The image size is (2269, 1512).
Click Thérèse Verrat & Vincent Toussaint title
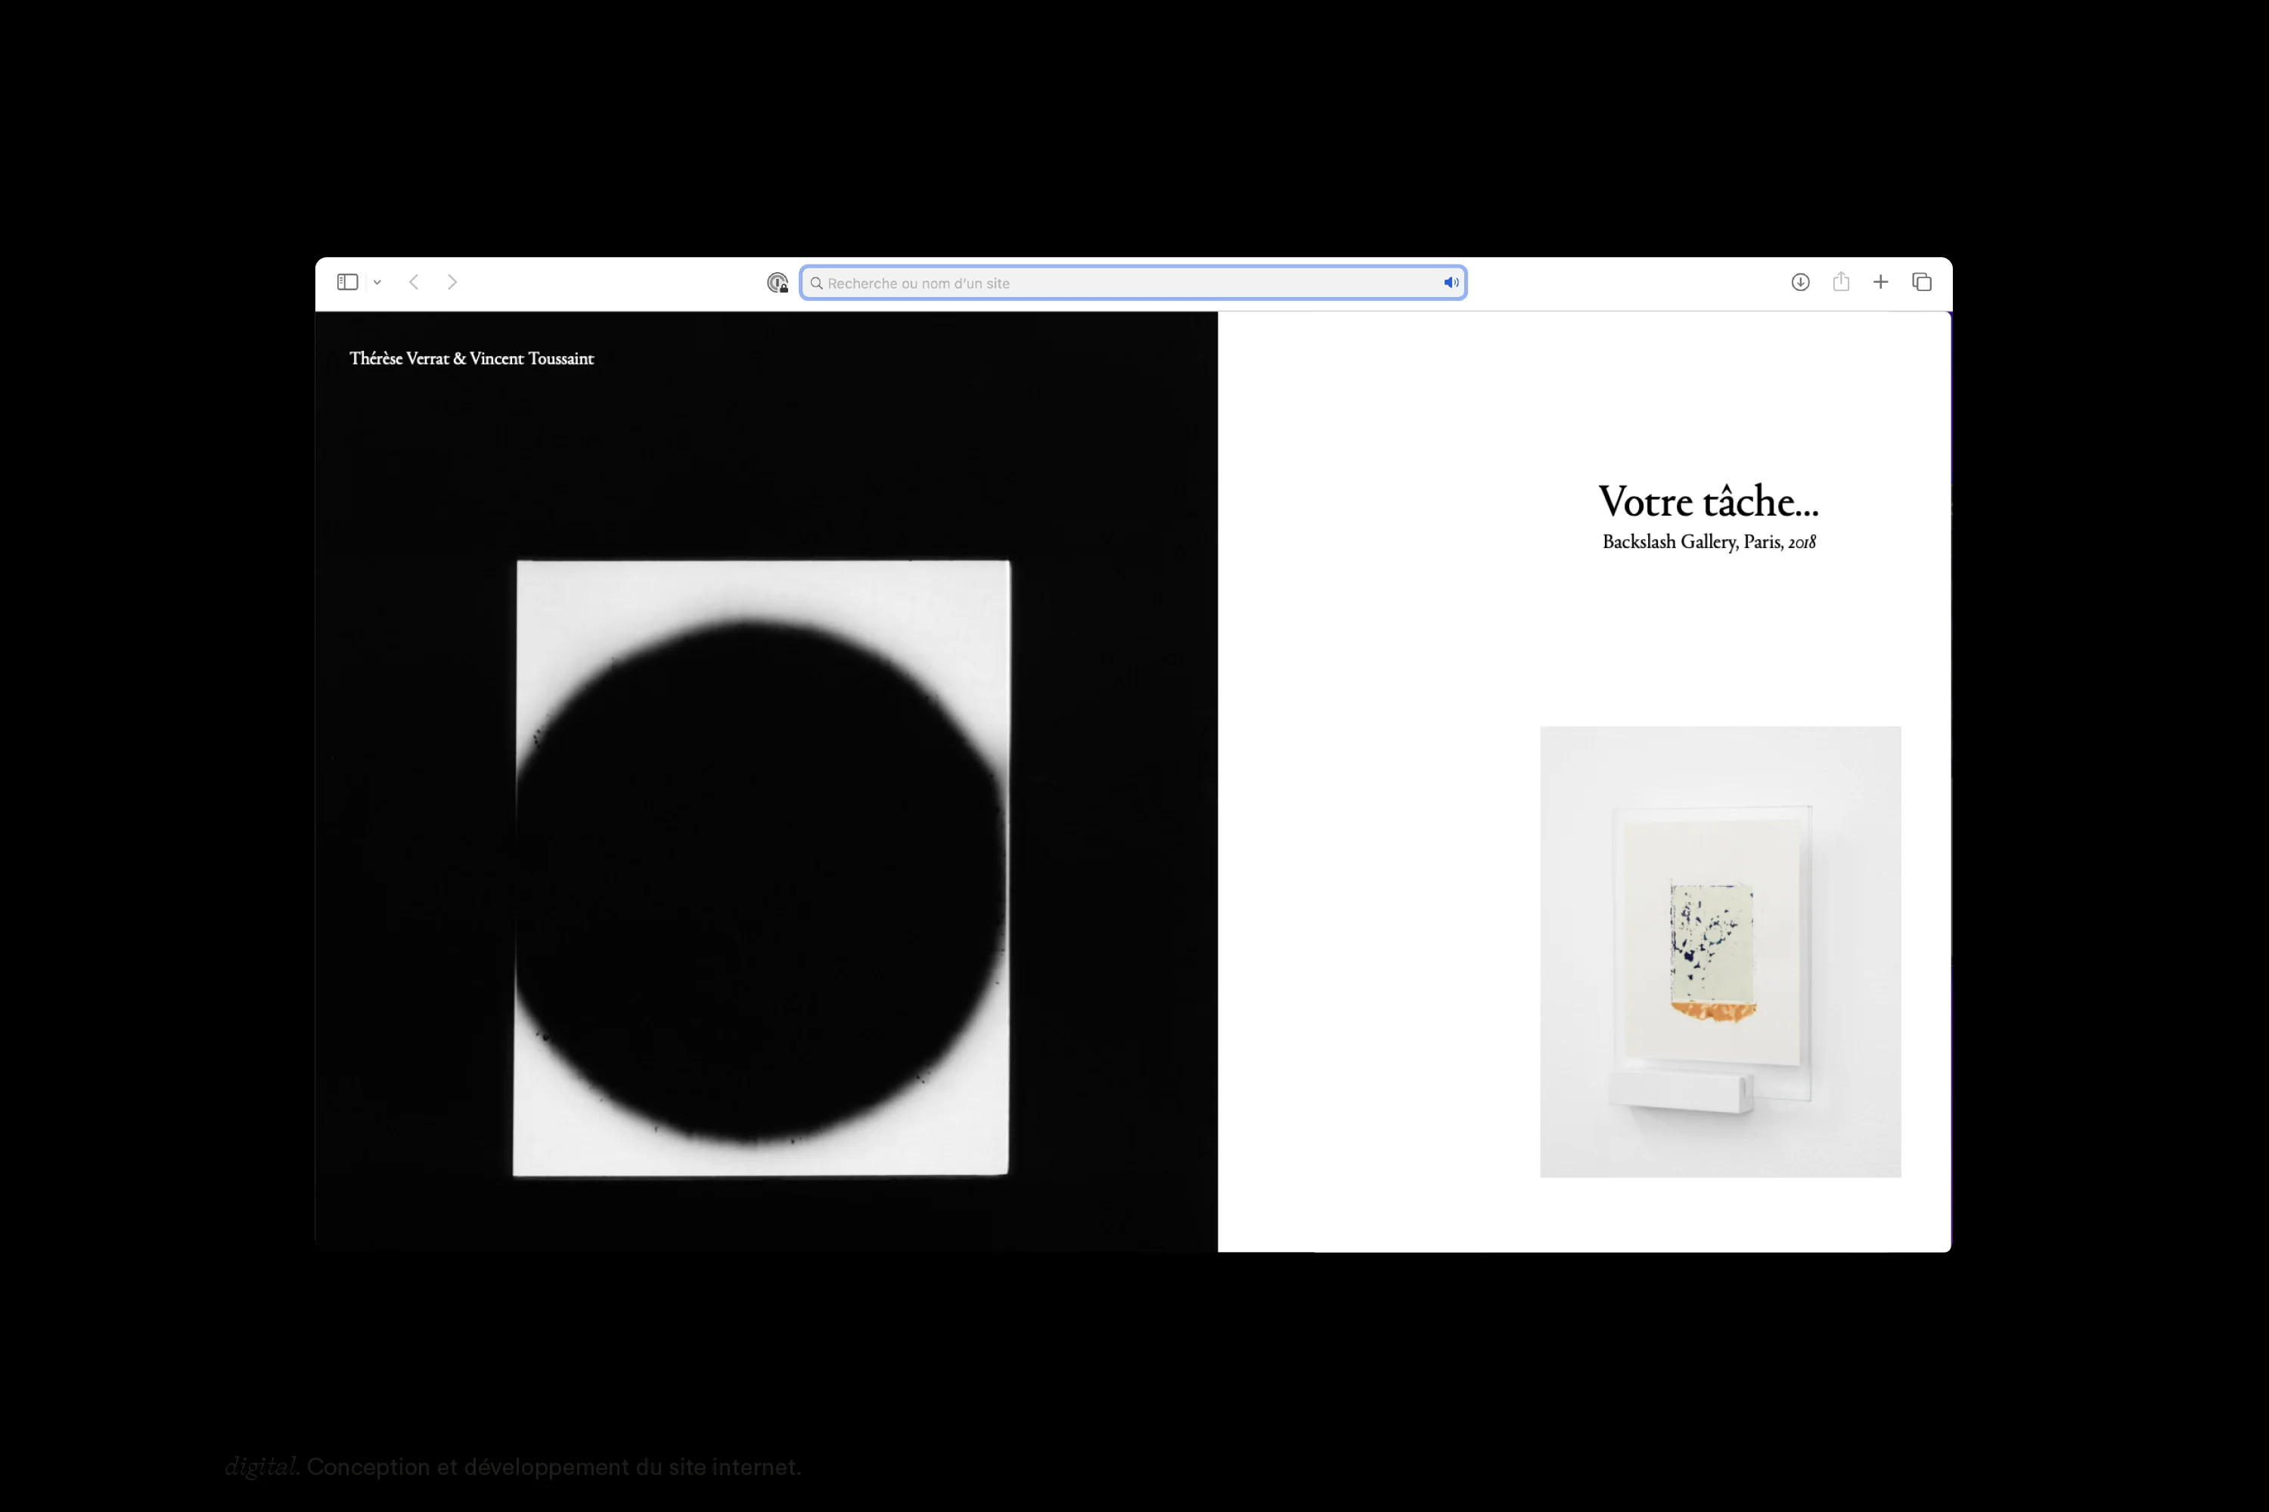click(470, 358)
